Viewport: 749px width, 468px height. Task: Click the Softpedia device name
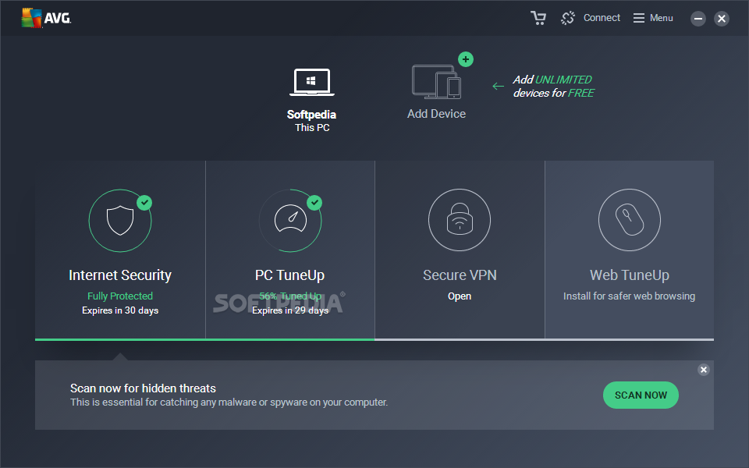(311, 115)
